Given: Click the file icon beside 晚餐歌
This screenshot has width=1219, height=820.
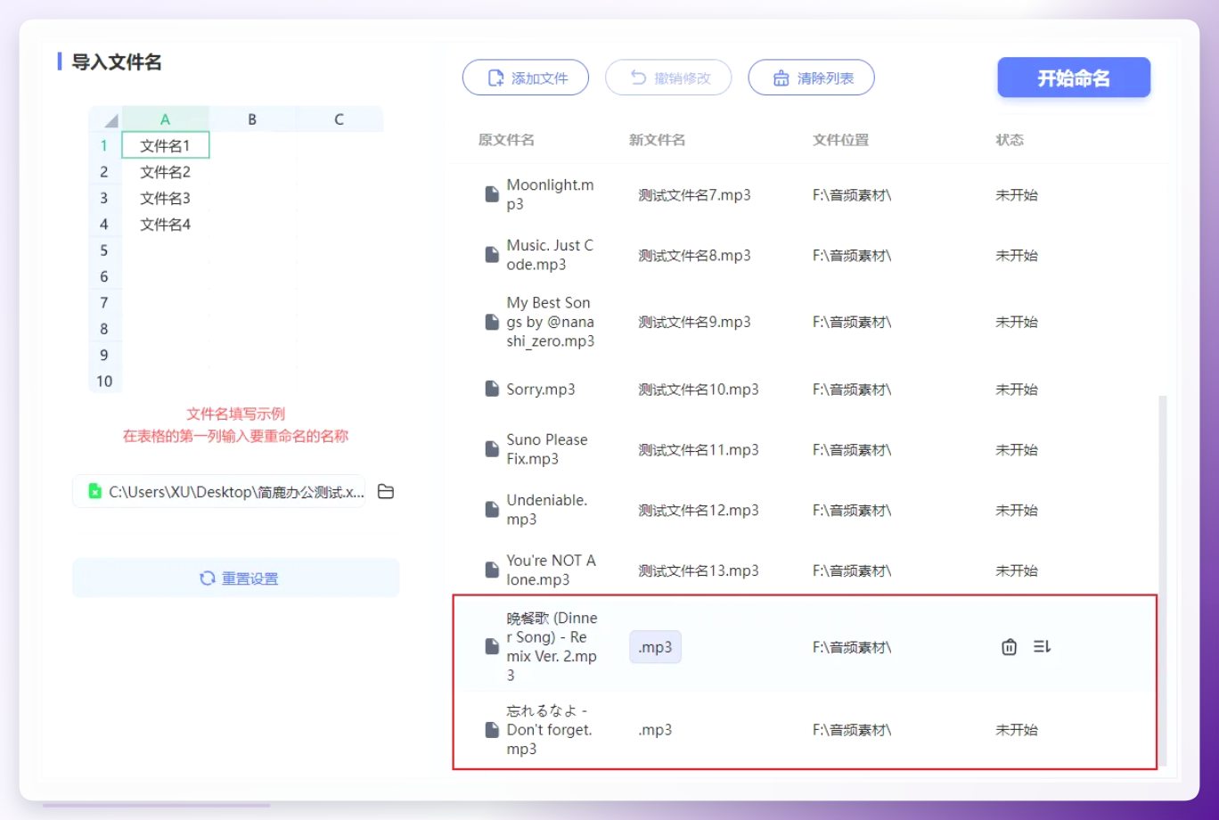Looking at the screenshot, I should pos(492,647).
